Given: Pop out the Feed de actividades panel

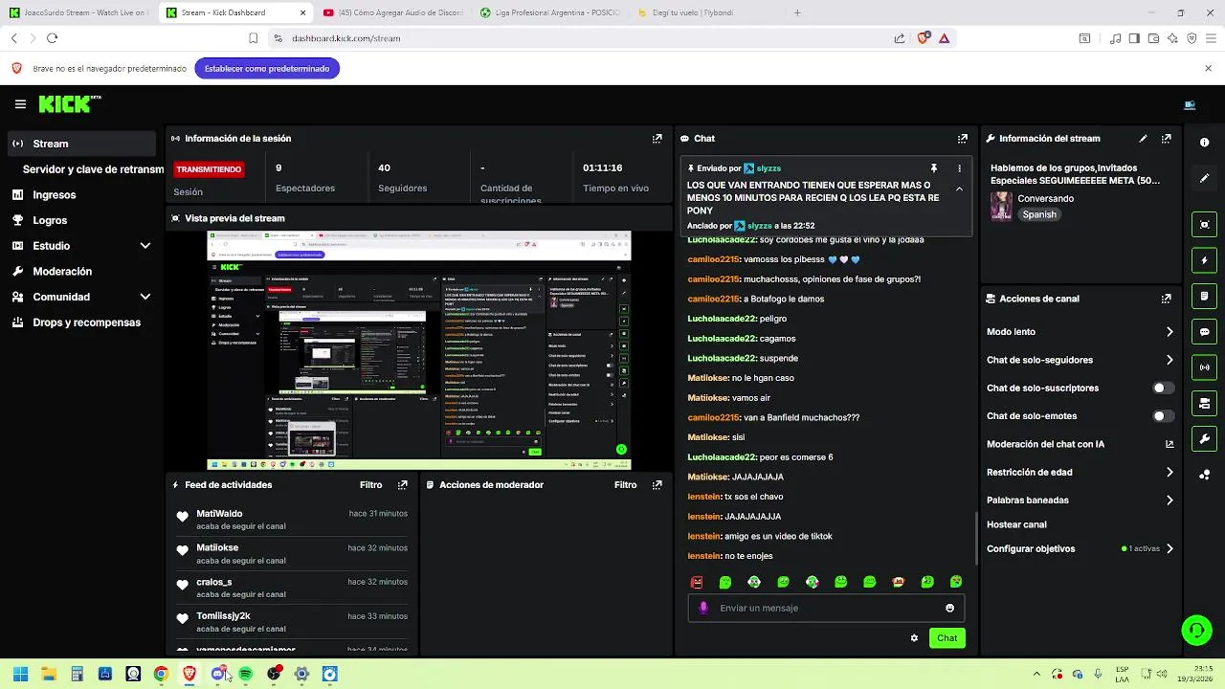Looking at the screenshot, I should [x=402, y=485].
